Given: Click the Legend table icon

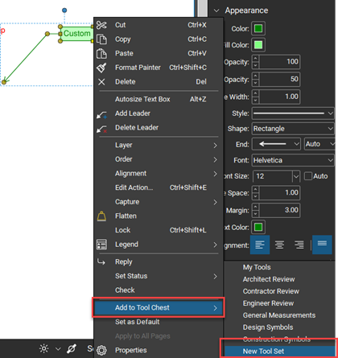Looking at the screenshot, I should click(x=101, y=245).
